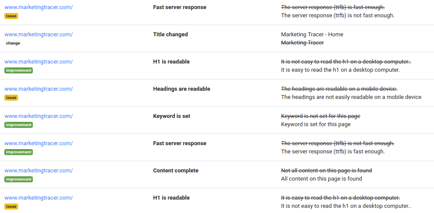The image size is (434, 213).
Task: Click the issue badge beside H1 is readable
Action: pyautogui.click(x=11, y=207)
